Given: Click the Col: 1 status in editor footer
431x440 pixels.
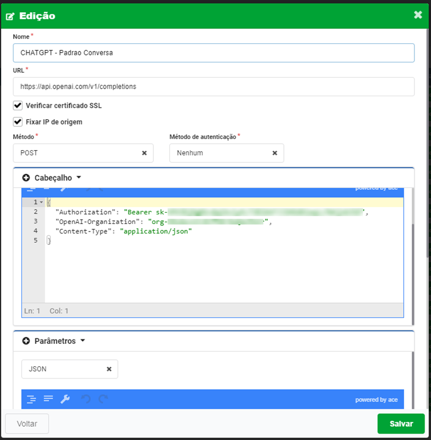Looking at the screenshot, I should click(59, 311).
